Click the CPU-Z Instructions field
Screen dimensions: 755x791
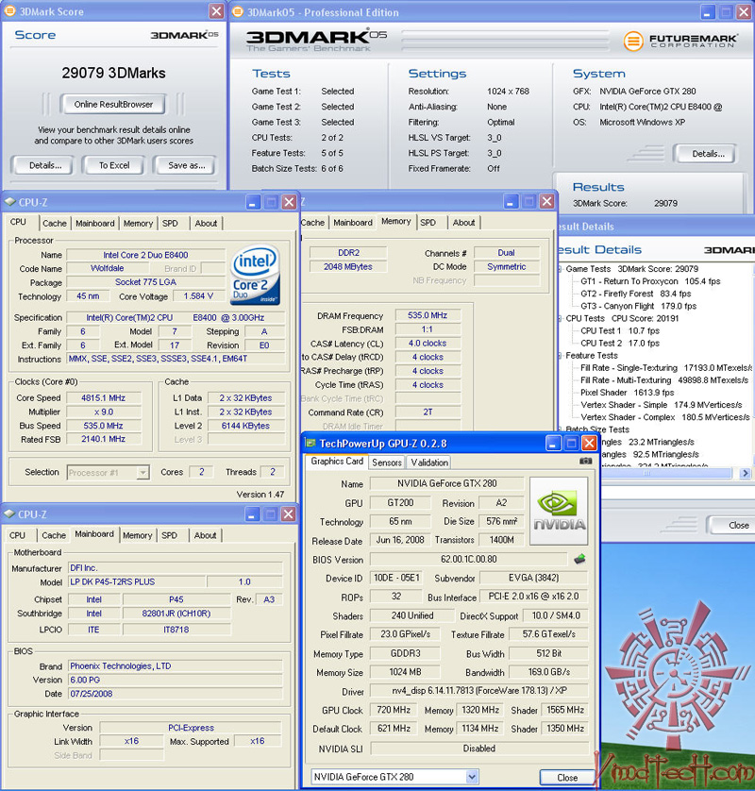pyautogui.click(x=175, y=359)
